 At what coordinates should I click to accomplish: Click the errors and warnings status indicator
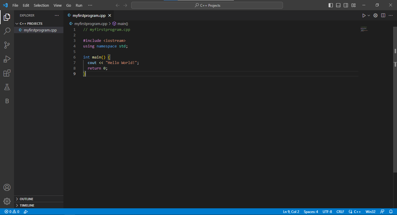coord(12,212)
